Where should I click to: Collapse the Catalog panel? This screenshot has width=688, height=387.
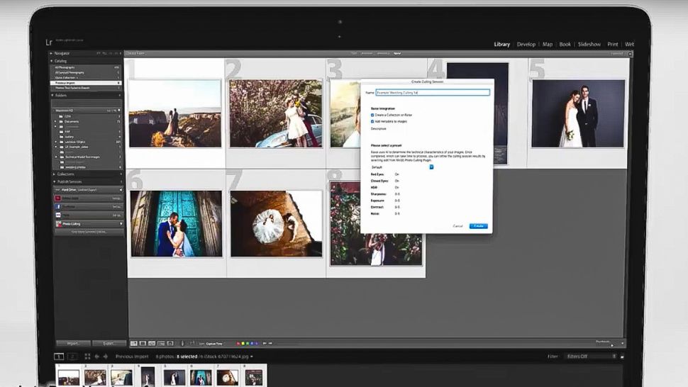click(52, 61)
